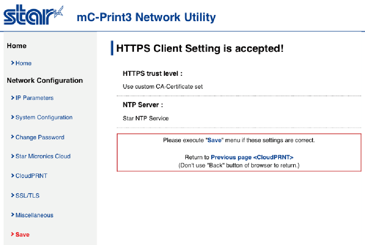The width and height of the screenshot is (365, 245).
Task: Open the Miscellaneous settings page
Action: pos(34,215)
